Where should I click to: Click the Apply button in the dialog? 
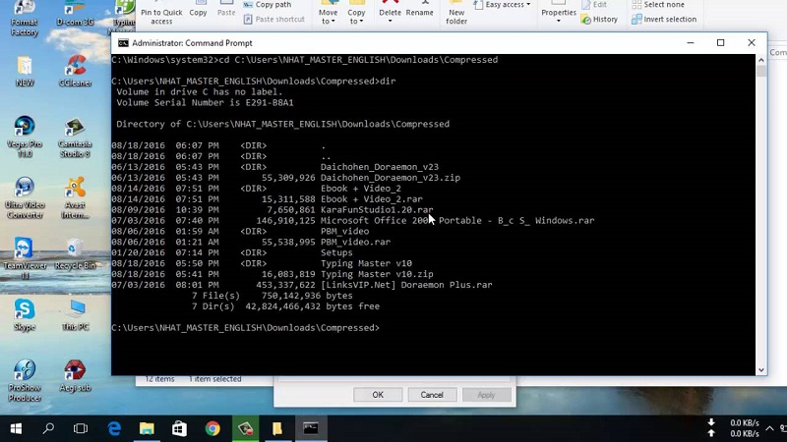(486, 395)
